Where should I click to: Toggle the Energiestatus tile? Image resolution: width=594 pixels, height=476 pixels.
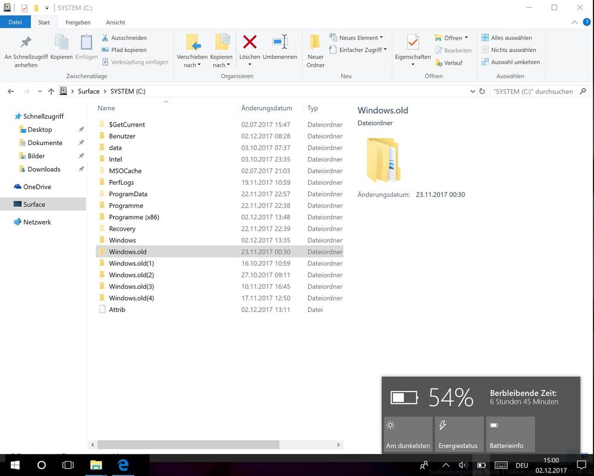click(x=459, y=434)
